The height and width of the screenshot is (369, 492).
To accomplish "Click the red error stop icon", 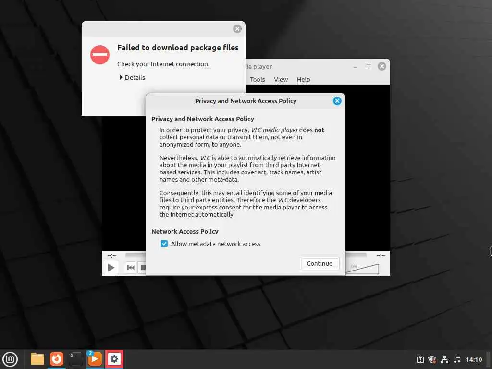I will point(100,55).
